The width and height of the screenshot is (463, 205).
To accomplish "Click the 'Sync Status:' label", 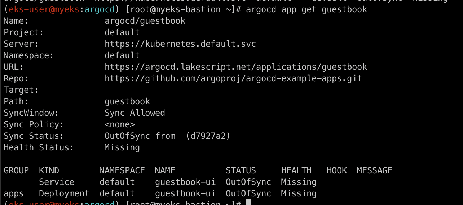I will 34,136.
